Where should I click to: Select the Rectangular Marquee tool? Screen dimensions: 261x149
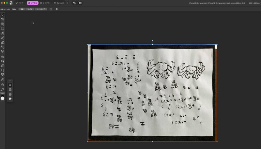(3, 29)
